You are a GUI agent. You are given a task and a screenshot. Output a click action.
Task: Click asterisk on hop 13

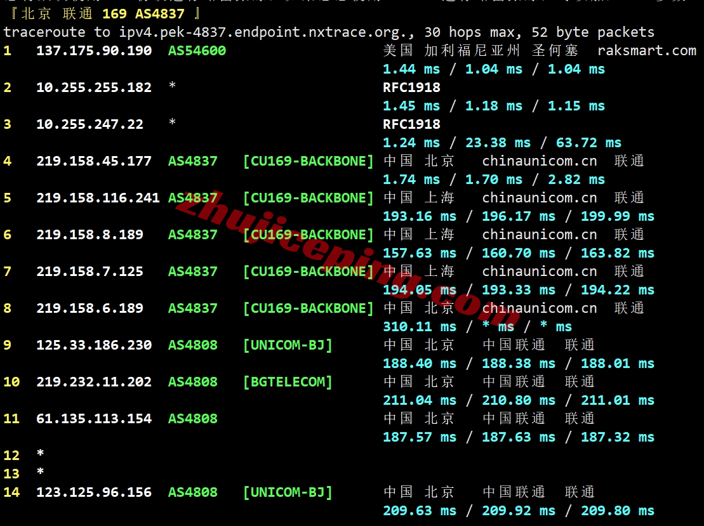[41, 471]
